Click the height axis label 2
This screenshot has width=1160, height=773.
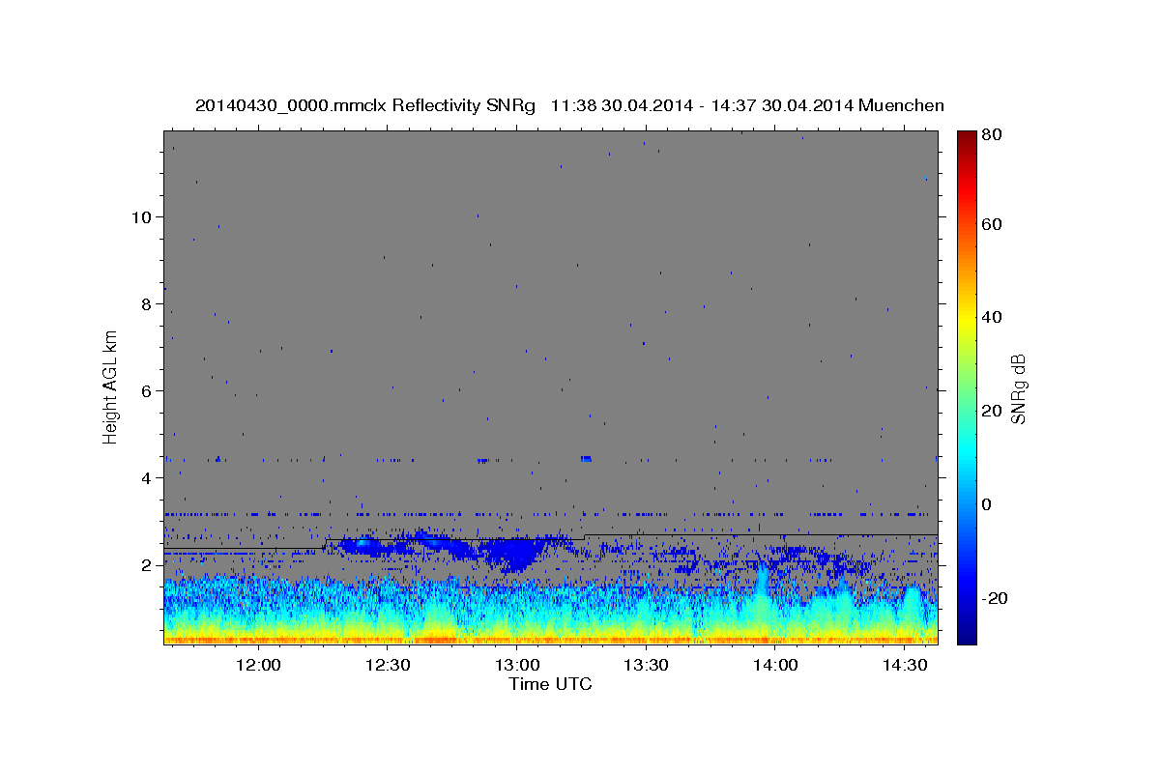click(145, 565)
